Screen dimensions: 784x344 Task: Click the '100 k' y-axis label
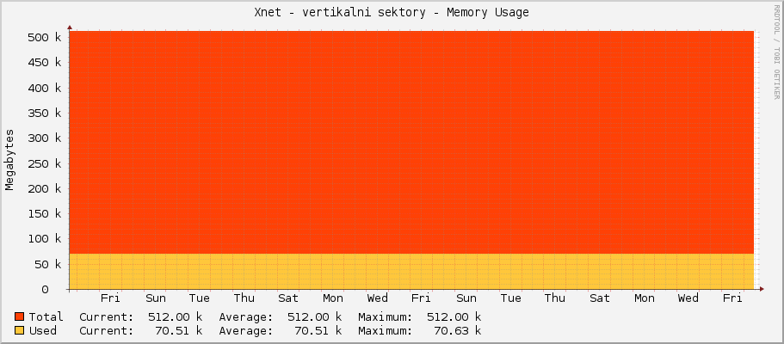(x=45, y=239)
